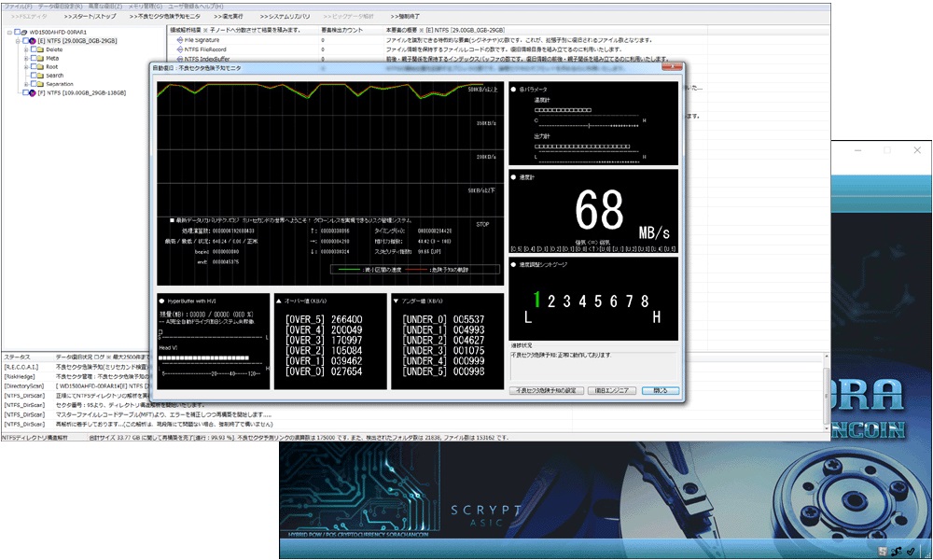
Task: Click the log panel scrollbar down arrow
Action: [x=826, y=427]
